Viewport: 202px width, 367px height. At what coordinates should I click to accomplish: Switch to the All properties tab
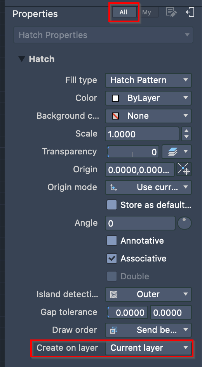click(x=124, y=12)
